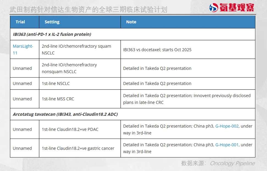Select the Note column header
Image resolution: width=267 pixels, height=171 pixels.
coord(131,22)
